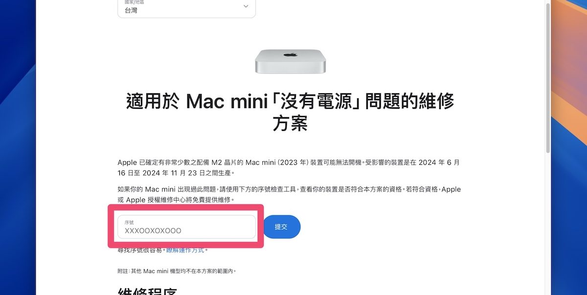Focus the 序號 serial number field

pyautogui.click(x=186, y=227)
